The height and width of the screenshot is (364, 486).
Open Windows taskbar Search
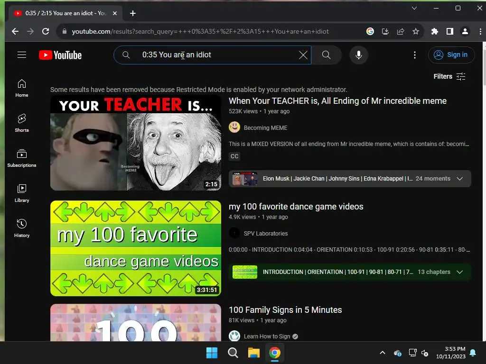pos(233,353)
